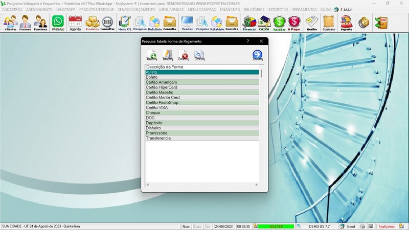Click the Email button in status bar

pos(351,226)
